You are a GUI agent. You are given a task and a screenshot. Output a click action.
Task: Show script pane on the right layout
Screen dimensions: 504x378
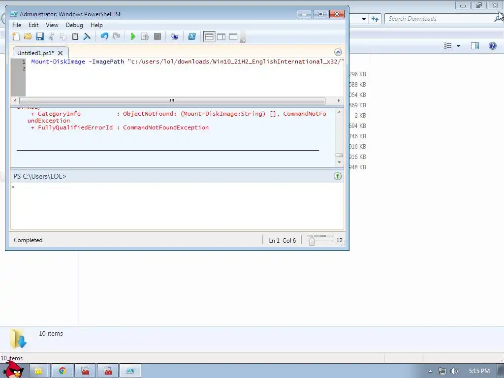221,36
